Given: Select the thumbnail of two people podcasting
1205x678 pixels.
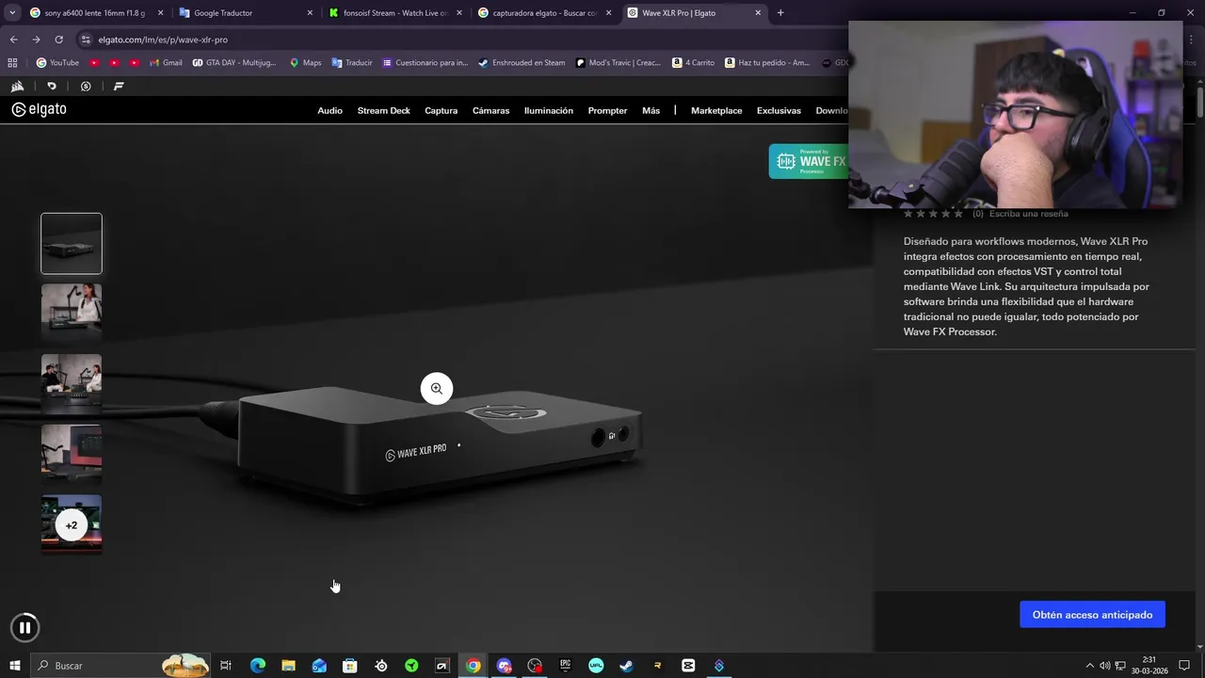Looking at the screenshot, I should pyautogui.click(x=72, y=384).
